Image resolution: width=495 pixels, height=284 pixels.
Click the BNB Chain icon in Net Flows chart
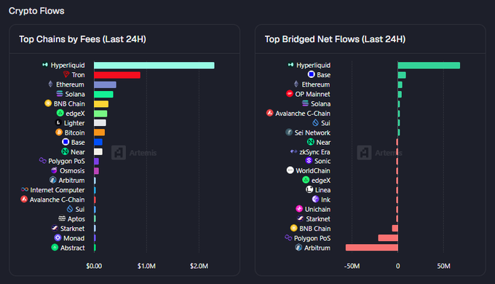click(x=293, y=228)
